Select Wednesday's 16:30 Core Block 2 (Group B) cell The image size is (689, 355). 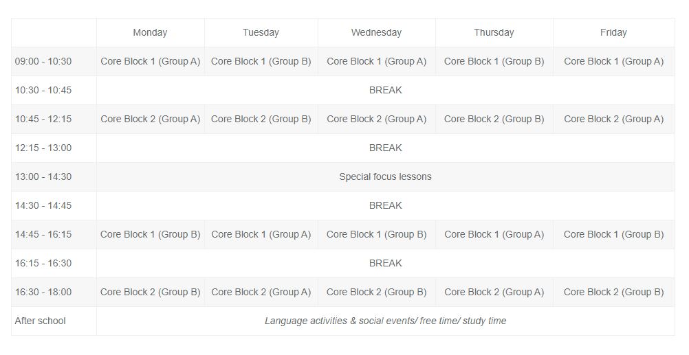point(377,293)
